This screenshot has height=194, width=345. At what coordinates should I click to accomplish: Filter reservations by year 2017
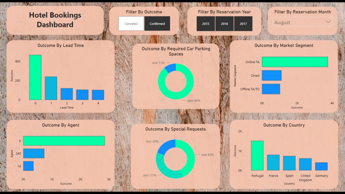[x=243, y=24]
